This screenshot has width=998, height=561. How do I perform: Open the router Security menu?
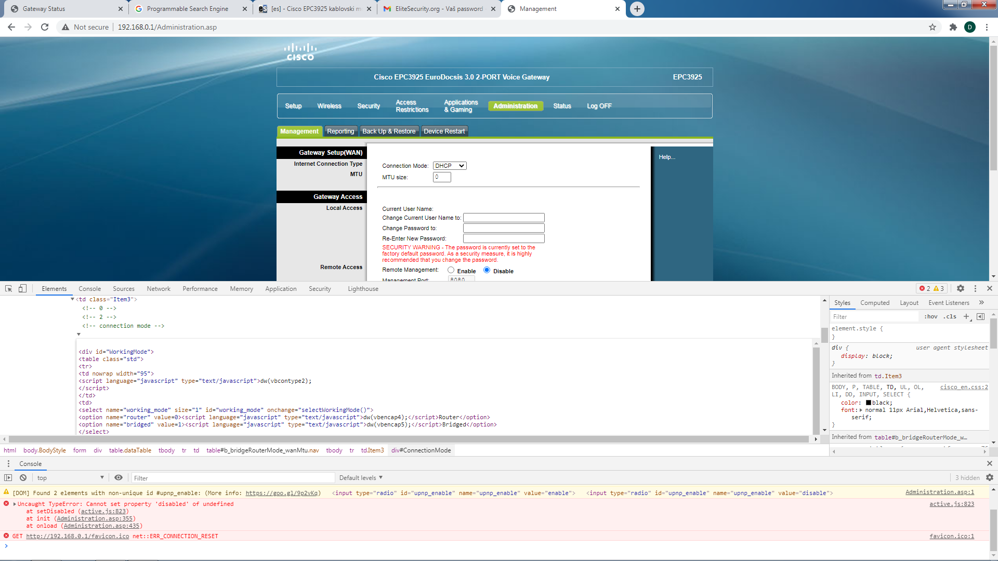pos(369,106)
